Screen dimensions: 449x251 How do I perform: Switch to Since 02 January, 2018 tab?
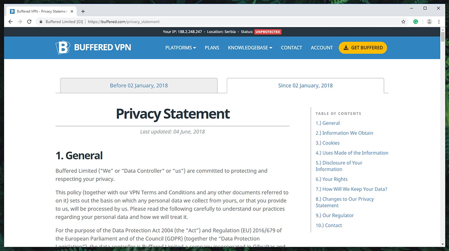pyautogui.click(x=305, y=86)
